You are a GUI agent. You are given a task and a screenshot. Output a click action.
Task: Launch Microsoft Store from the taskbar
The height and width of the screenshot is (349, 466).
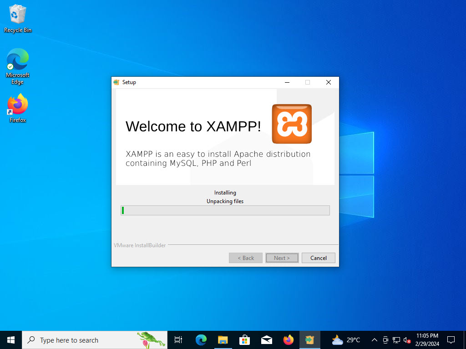coord(244,339)
